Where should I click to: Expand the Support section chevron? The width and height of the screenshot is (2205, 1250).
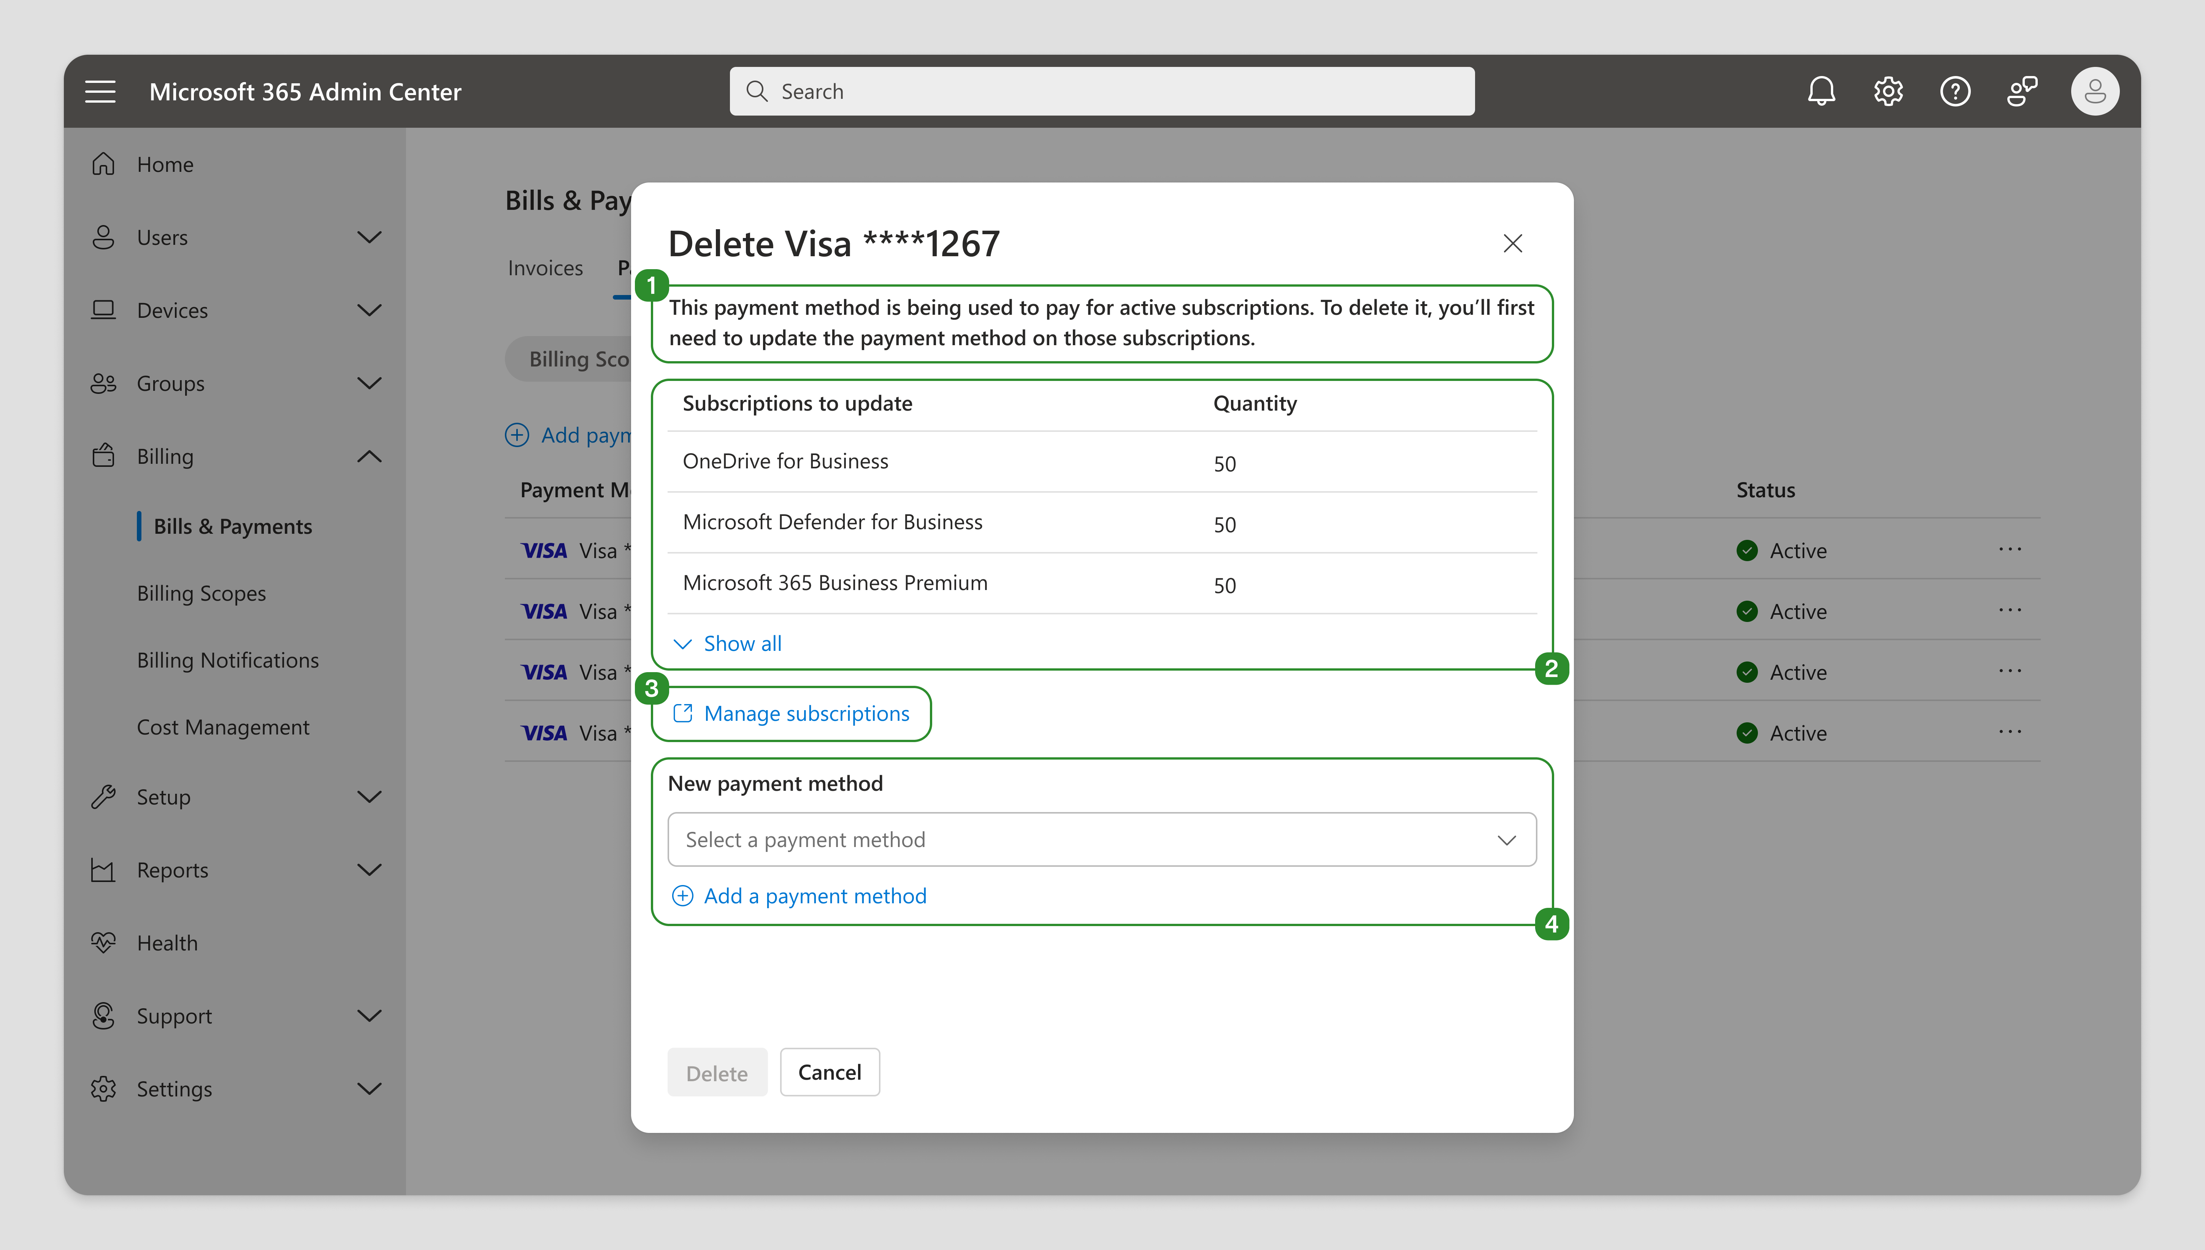click(x=369, y=1016)
